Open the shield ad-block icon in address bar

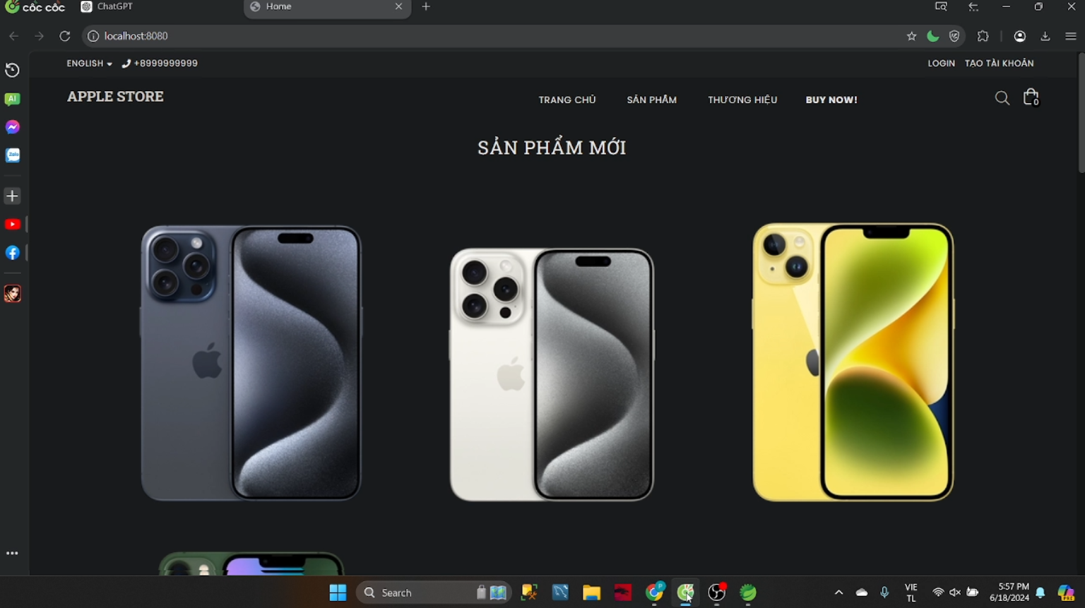tap(954, 36)
